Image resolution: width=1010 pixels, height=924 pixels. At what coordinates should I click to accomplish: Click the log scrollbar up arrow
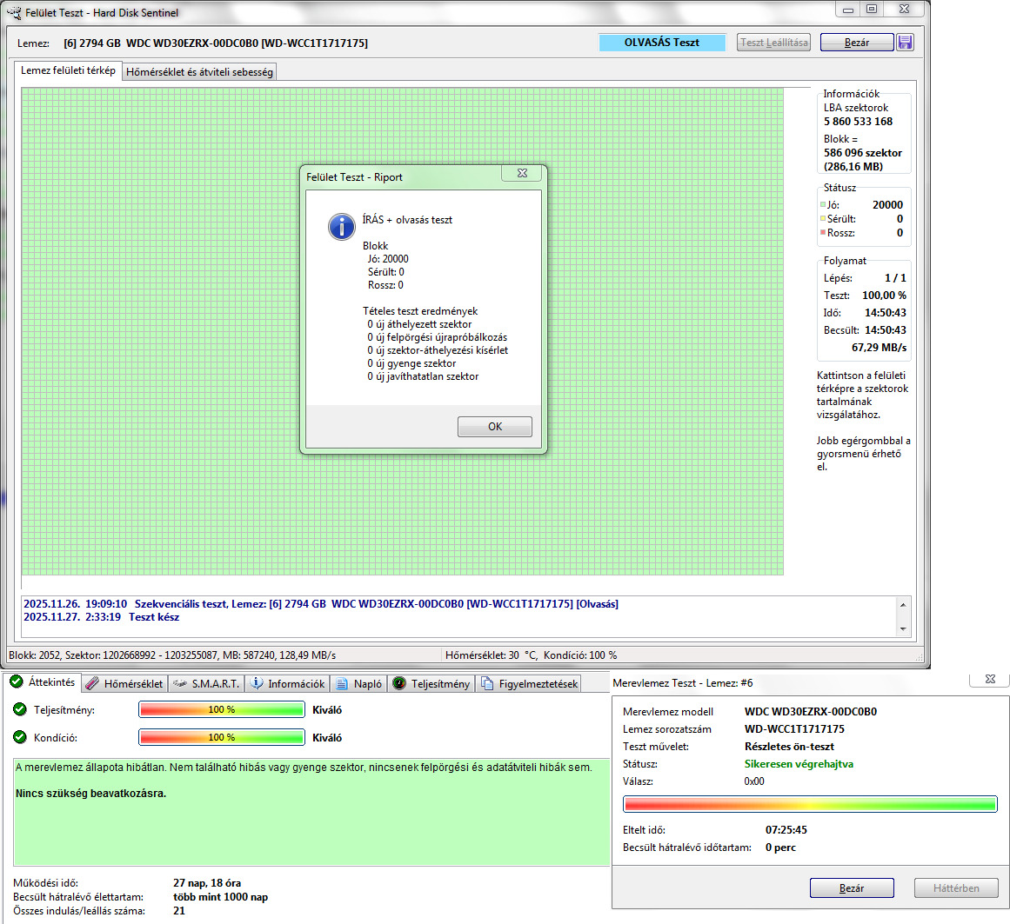click(x=903, y=605)
